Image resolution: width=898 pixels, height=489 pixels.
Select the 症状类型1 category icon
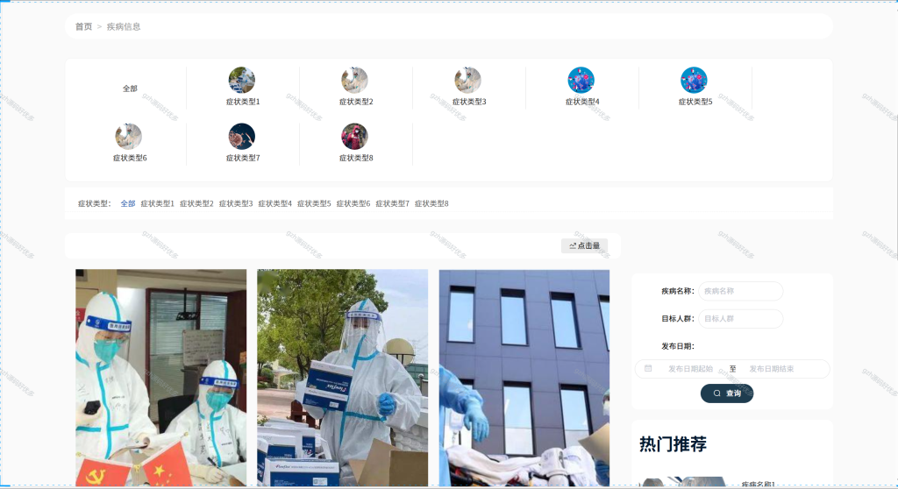pos(242,80)
